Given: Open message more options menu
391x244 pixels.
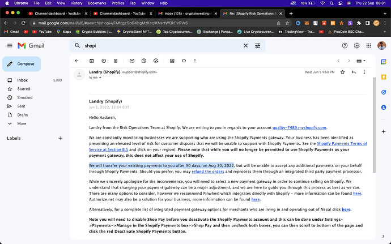Looking at the screenshot, I should tap(364, 72).
